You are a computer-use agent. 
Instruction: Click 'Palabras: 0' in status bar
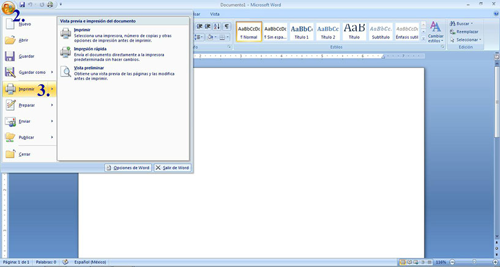(x=46, y=262)
